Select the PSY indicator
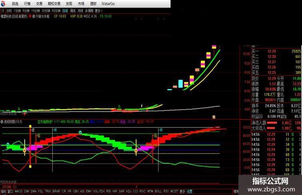Image resolution: width=302 pixels, height=195 pixels. pyautogui.click(x=166, y=191)
